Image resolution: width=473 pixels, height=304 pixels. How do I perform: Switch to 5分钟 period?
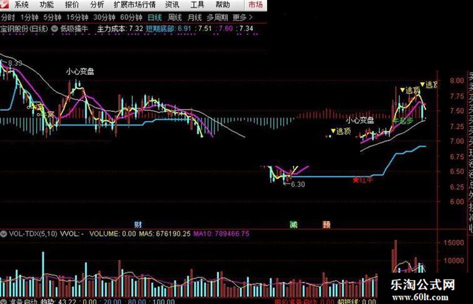(x=52, y=17)
